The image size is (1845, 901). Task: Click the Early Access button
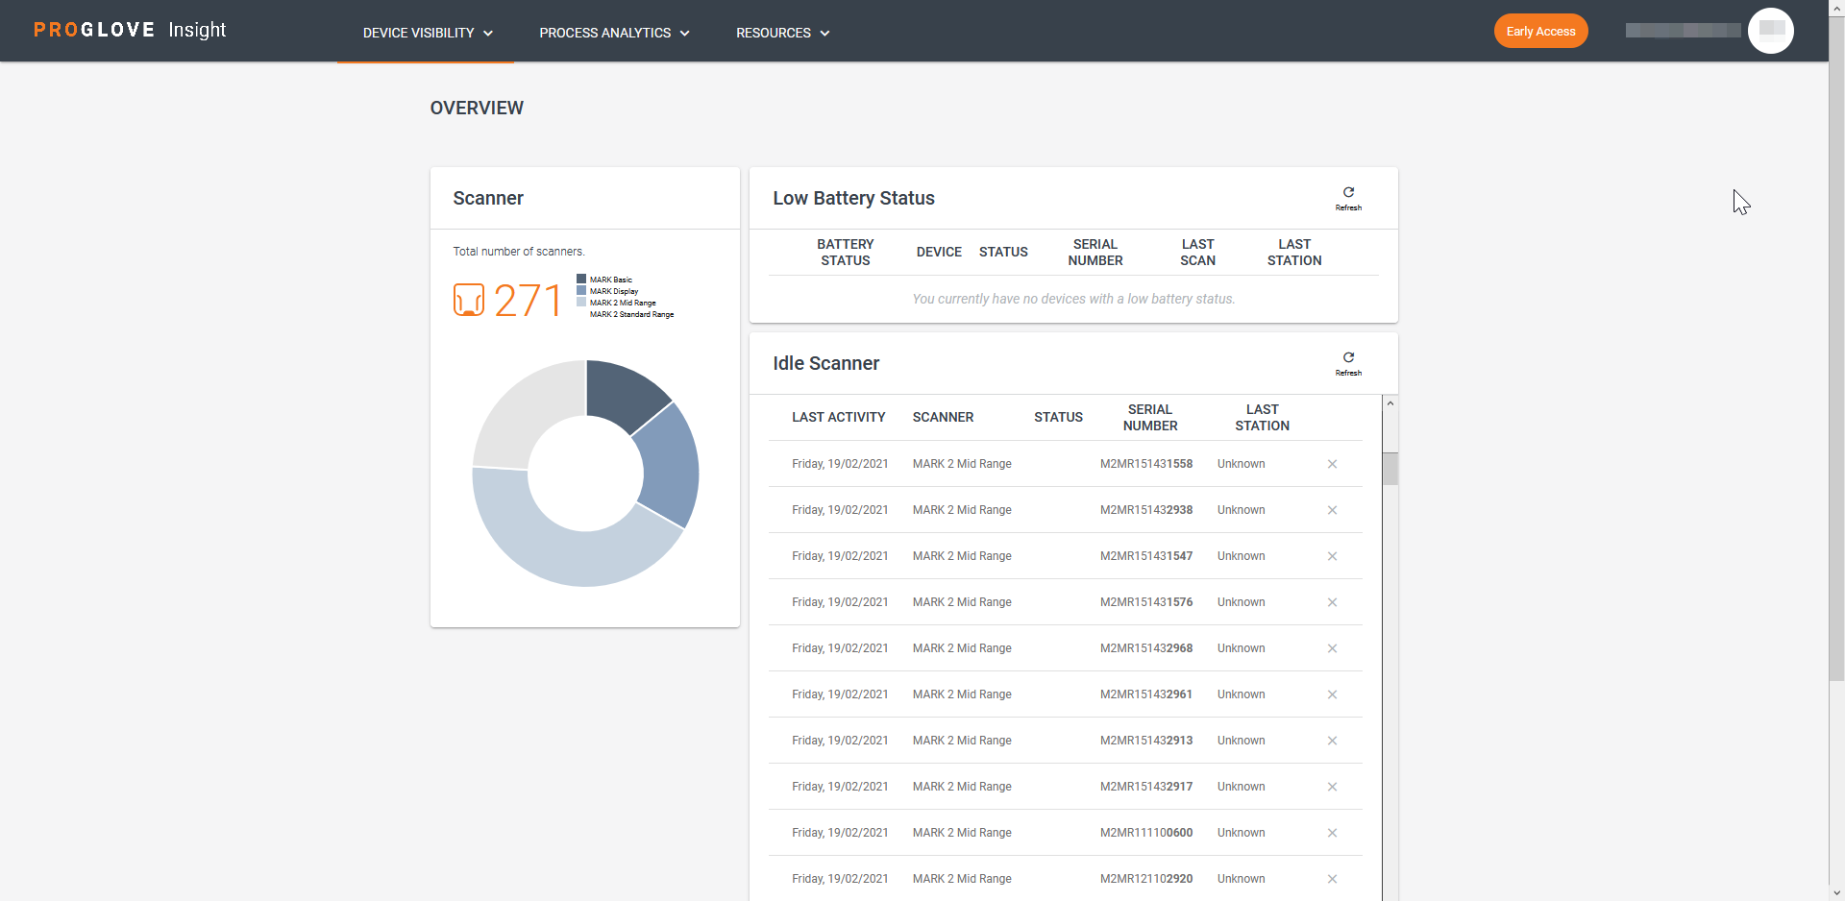click(x=1540, y=31)
